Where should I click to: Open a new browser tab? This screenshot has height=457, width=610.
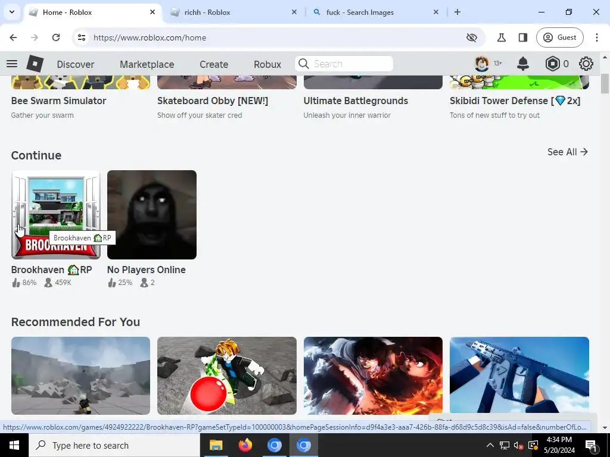tap(457, 12)
